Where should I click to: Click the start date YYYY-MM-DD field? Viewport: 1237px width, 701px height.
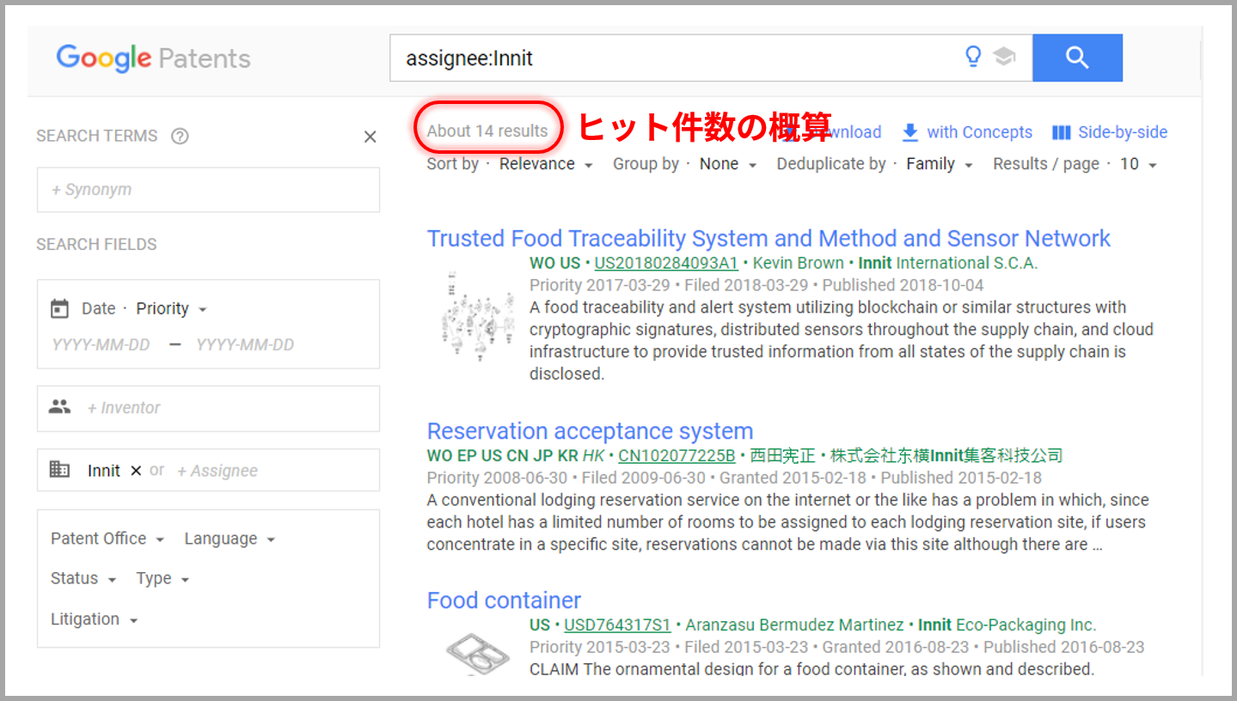coord(101,344)
